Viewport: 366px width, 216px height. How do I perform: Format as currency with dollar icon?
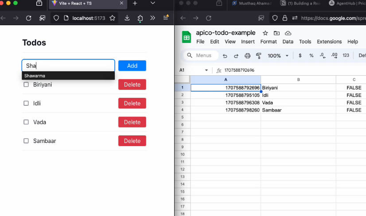300,56
